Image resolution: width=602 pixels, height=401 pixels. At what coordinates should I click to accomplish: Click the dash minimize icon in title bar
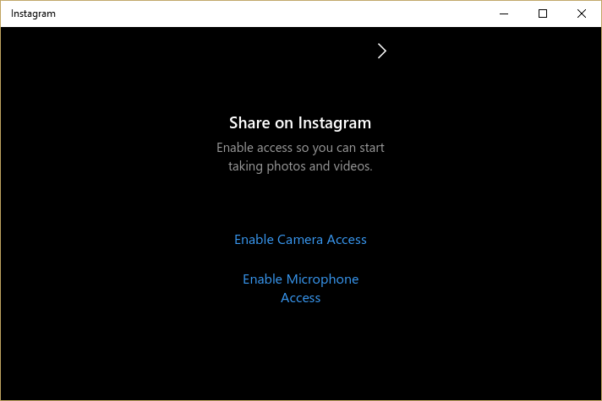[x=504, y=14]
